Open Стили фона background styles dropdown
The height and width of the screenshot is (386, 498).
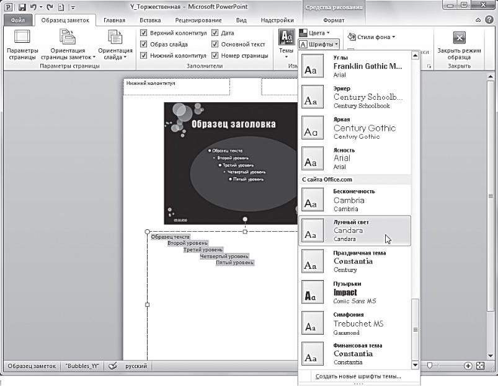[371, 37]
